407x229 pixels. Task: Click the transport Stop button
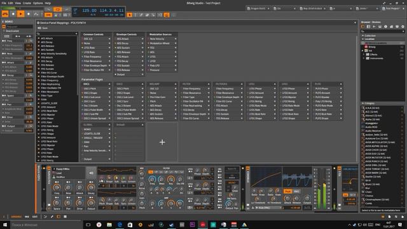point(13,14)
